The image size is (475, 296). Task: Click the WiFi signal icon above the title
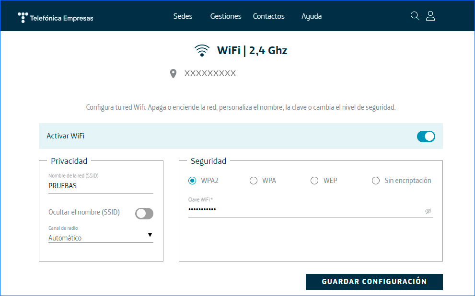pyautogui.click(x=202, y=49)
